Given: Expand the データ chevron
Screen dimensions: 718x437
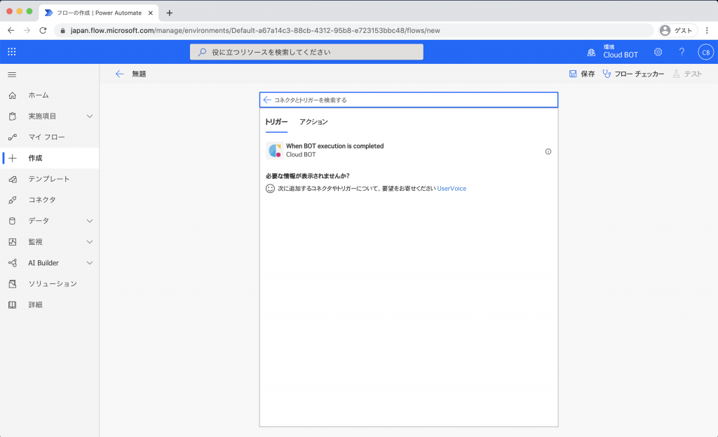Looking at the screenshot, I should click(90, 221).
